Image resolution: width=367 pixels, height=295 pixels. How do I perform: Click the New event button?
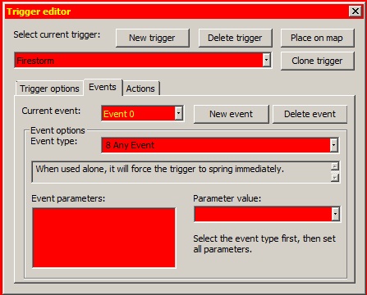point(232,114)
